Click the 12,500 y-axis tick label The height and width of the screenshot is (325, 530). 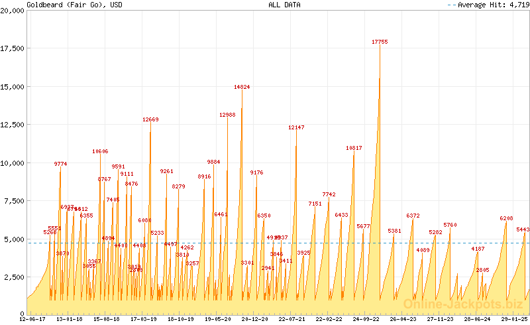coord(13,125)
